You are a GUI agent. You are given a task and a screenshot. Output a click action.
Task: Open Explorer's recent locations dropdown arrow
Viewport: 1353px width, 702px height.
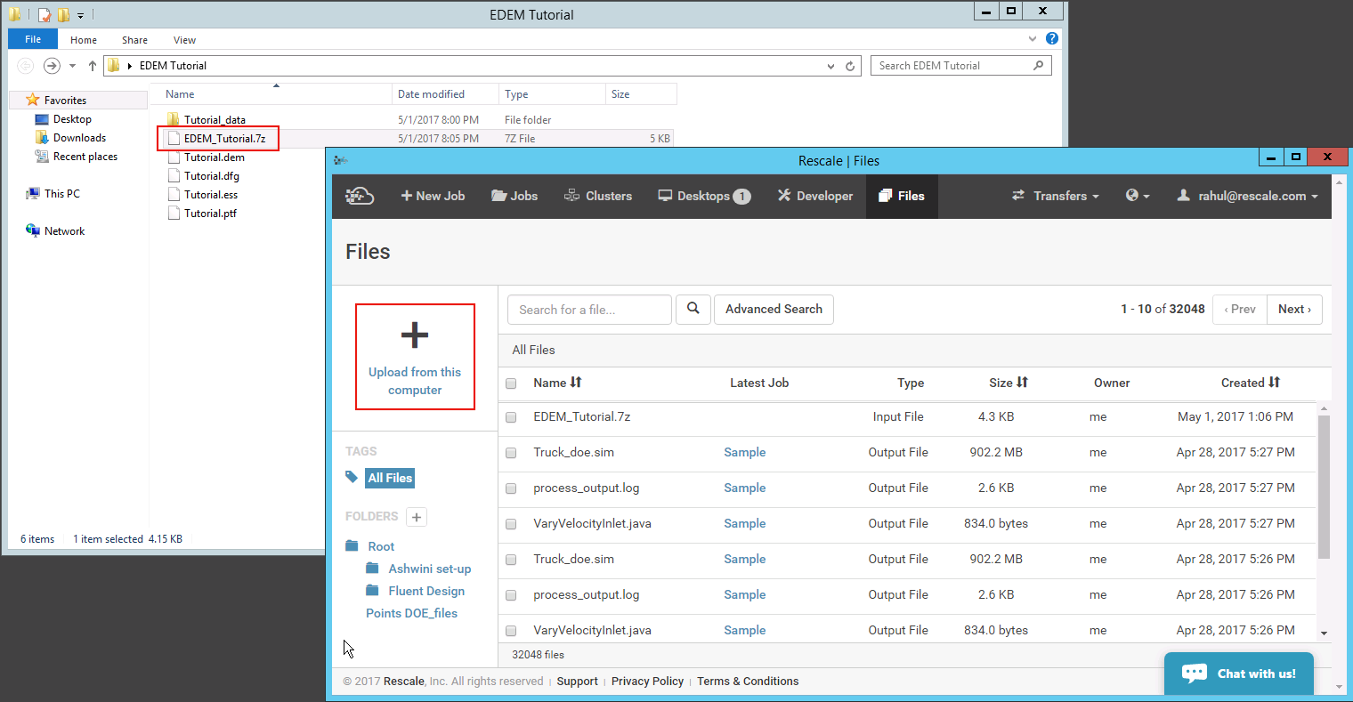(x=72, y=66)
